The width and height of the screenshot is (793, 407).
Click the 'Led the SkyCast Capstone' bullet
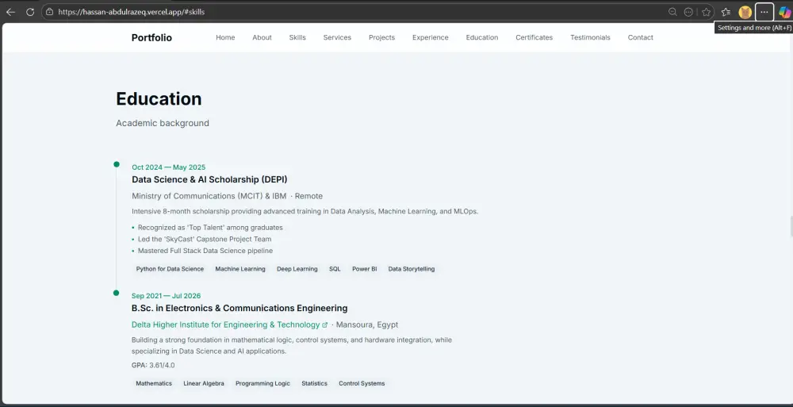[x=205, y=239]
